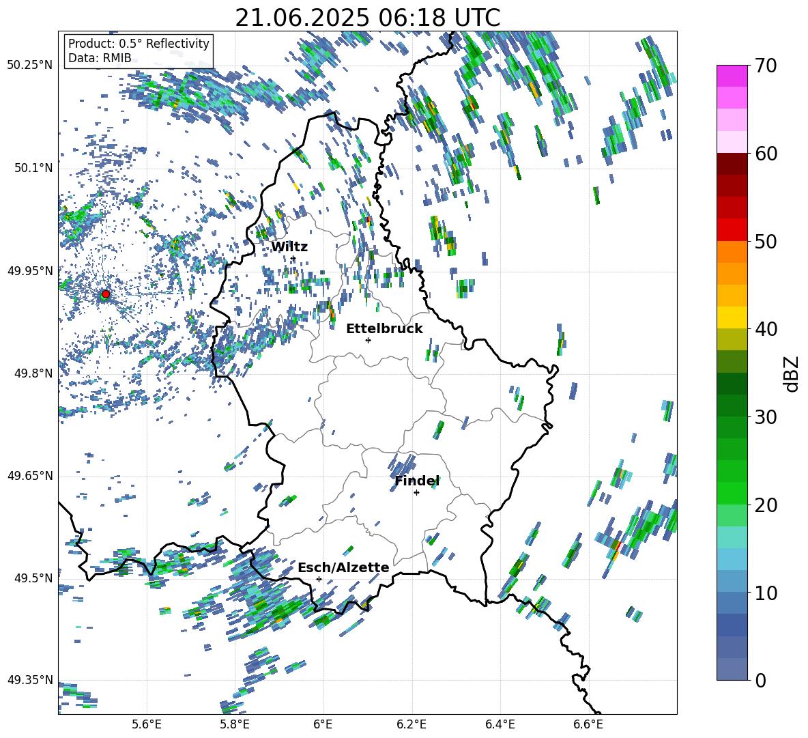
Task: Click the 10 tick label on colorbar
Action: coord(766,593)
